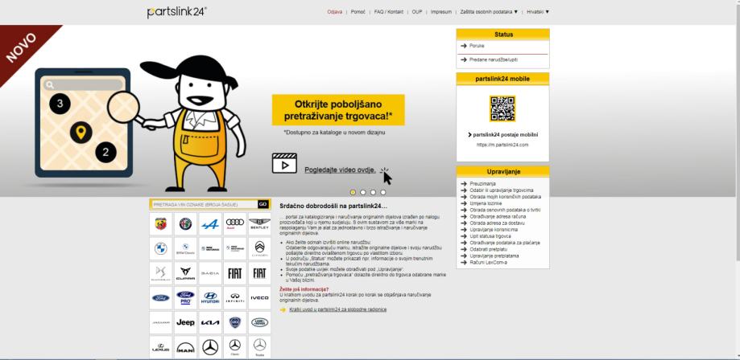Open the Ford Pro catalog
The width and height of the screenshot is (740, 360).
[185, 298]
